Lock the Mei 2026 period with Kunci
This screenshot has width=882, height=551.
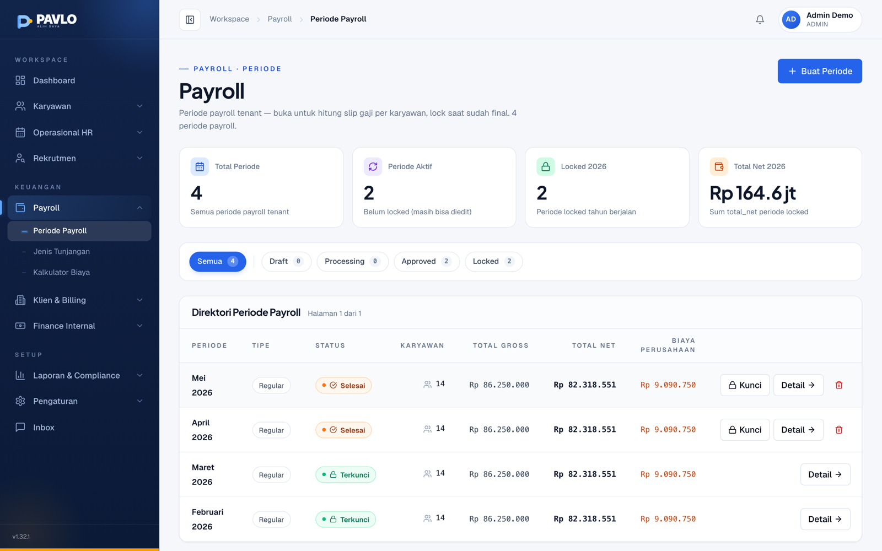[745, 385]
